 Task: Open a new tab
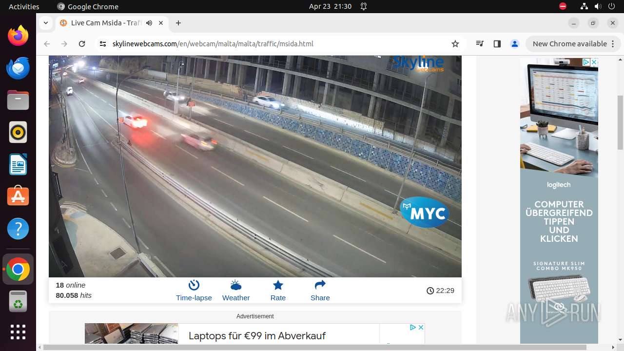[178, 23]
